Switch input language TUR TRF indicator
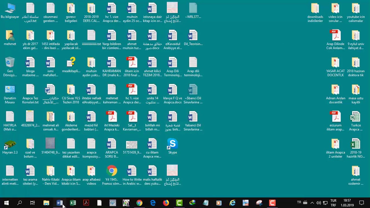The image size is (370, 208). 333,203
